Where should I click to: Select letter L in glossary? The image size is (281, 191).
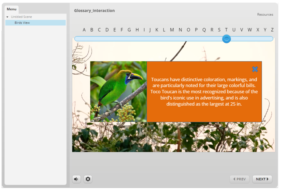164,30
